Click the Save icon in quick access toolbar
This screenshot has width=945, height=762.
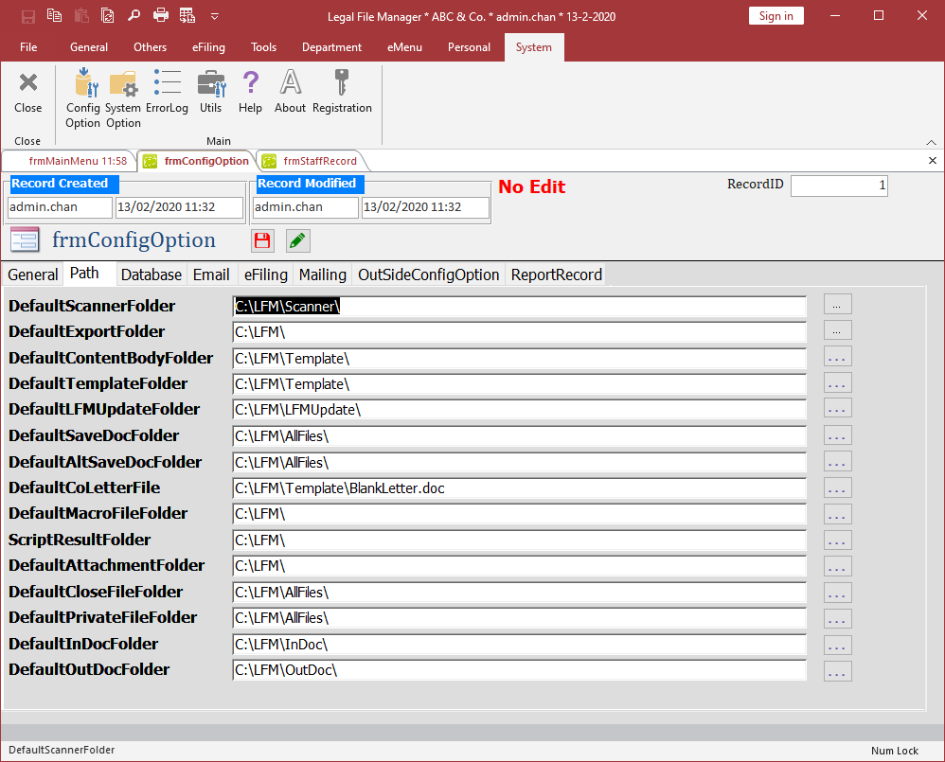[27, 16]
